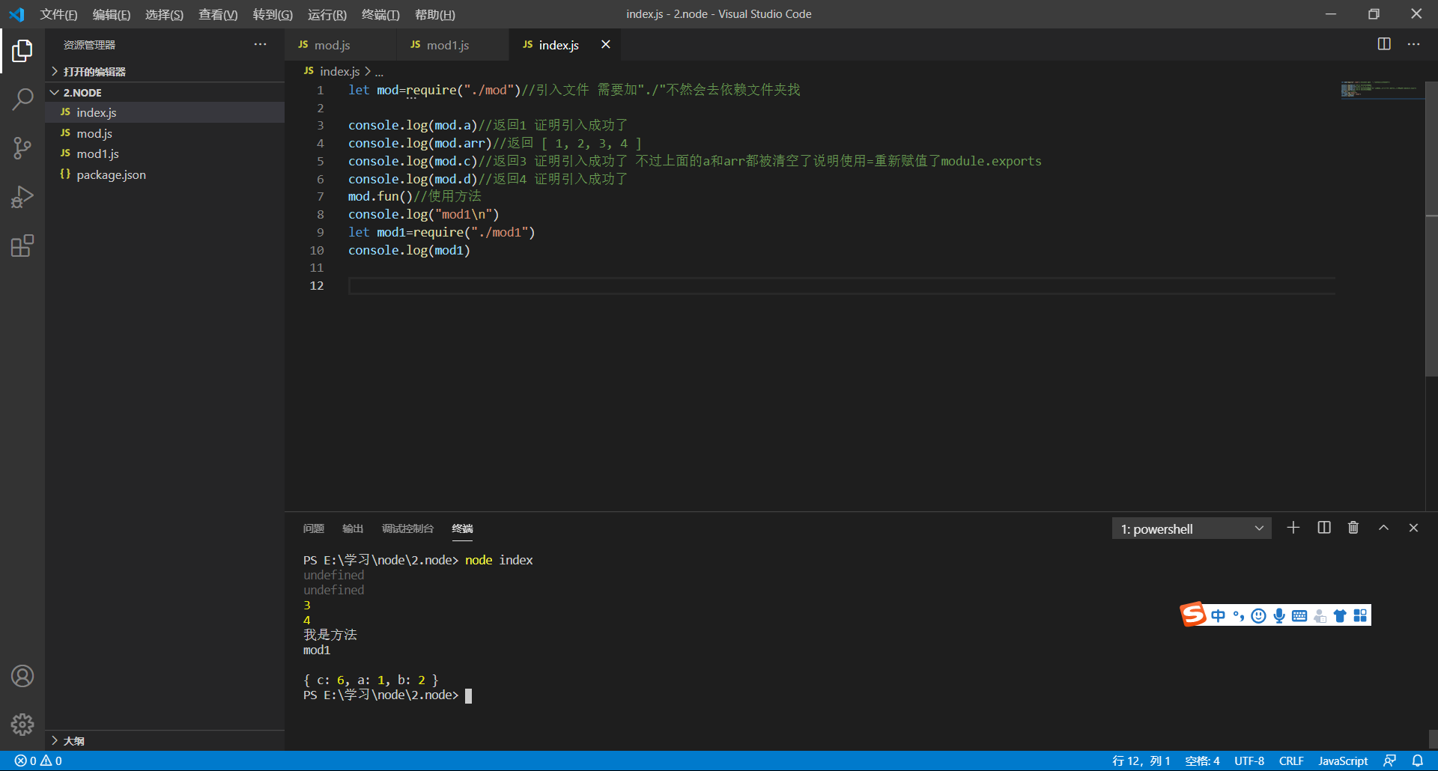Open notifications bell in status bar
The height and width of the screenshot is (771, 1438).
point(1417,761)
